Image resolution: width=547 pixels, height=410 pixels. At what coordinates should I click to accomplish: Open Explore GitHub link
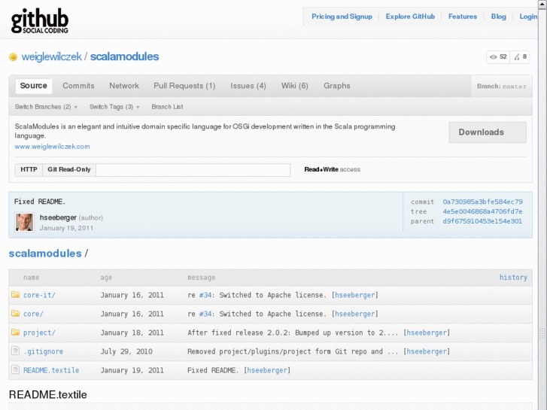tap(410, 17)
